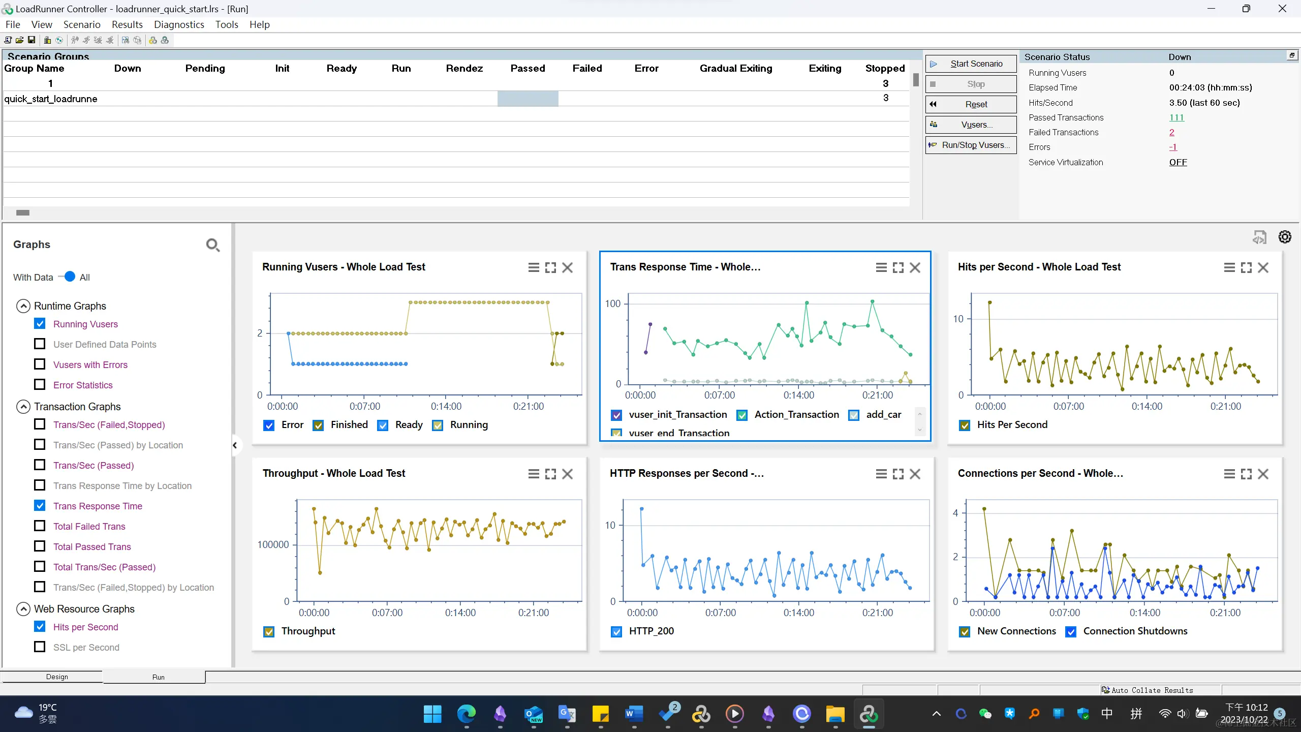This screenshot has height=732, width=1301.
Task: Click the Run/Stop Vusers... button
Action: (971, 145)
